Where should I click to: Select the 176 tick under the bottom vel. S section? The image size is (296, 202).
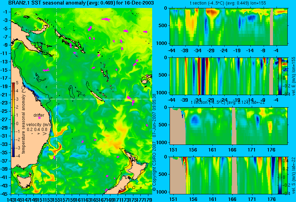click(272, 199)
